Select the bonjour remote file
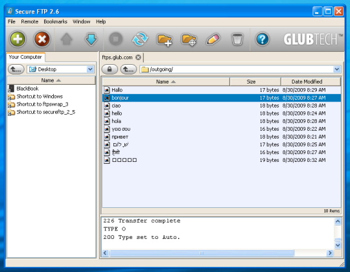 point(222,98)
